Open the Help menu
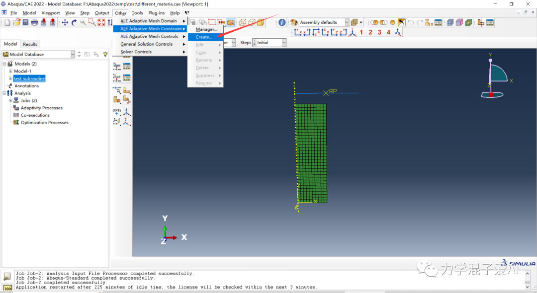 click(175, 13)
